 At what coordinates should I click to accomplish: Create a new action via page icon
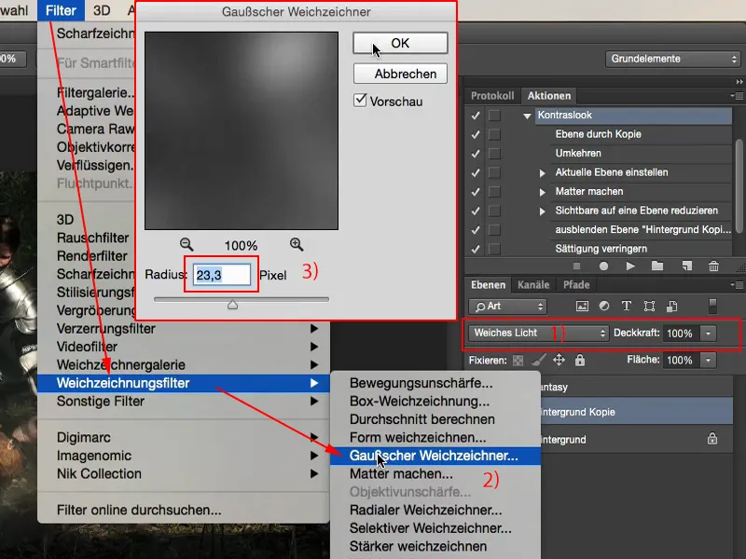[x=686, y=266]
